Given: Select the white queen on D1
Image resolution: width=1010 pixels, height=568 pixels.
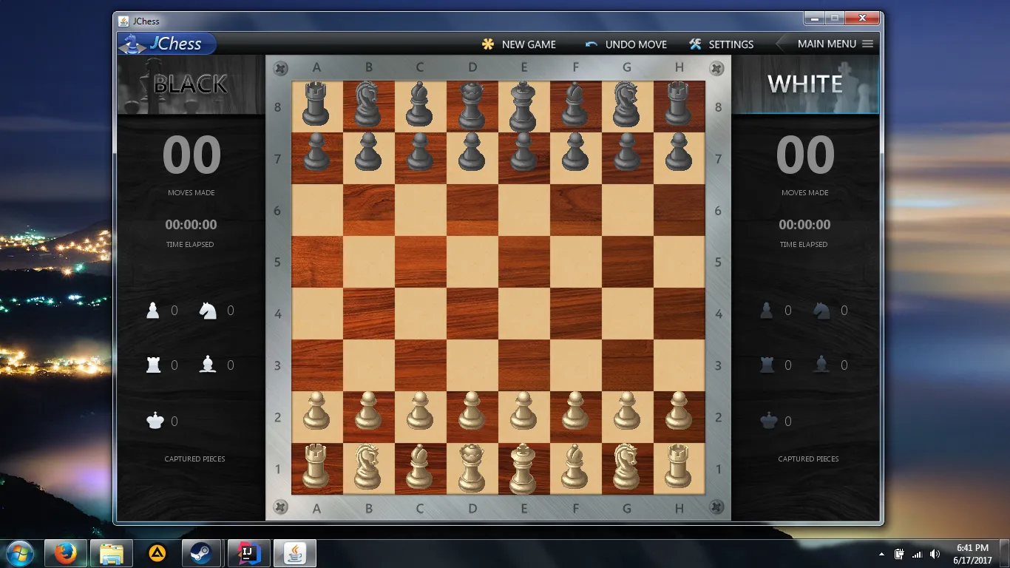Looking at the screenshot, I should click(472, 469).
